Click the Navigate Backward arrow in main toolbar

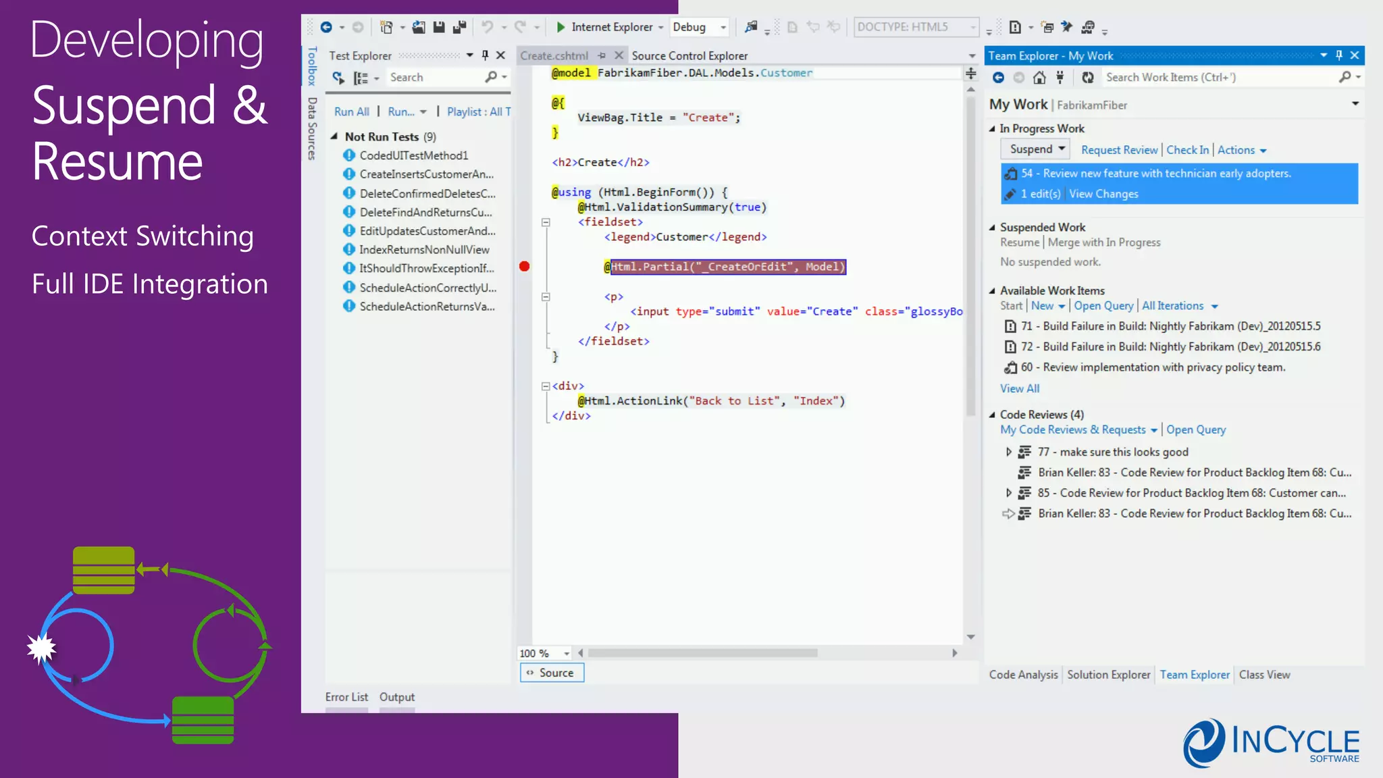pyautogui.click(x=326, y=27)
